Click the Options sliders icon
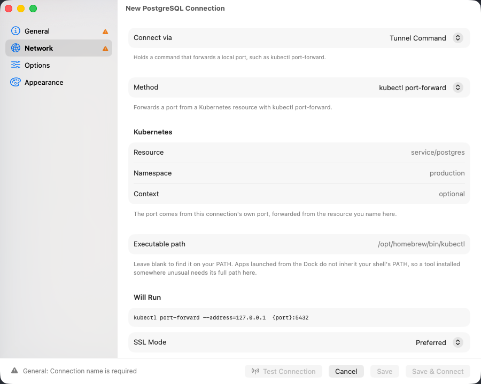This screenshot has height=384, width=481. [x=15, y=65]
